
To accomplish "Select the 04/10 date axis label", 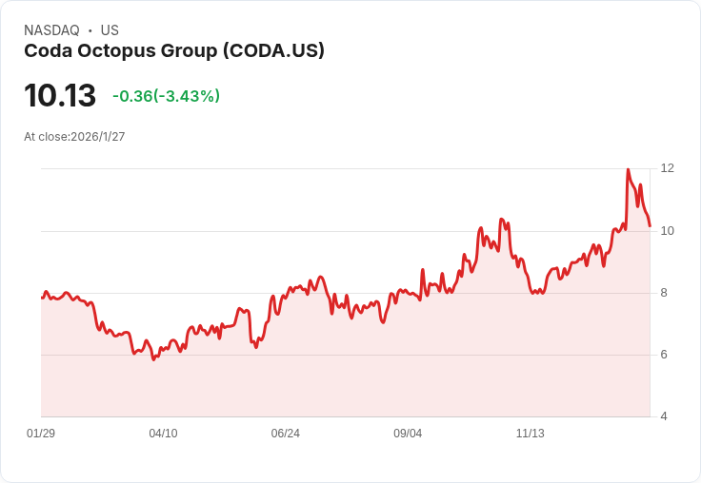I will (163, 434).
